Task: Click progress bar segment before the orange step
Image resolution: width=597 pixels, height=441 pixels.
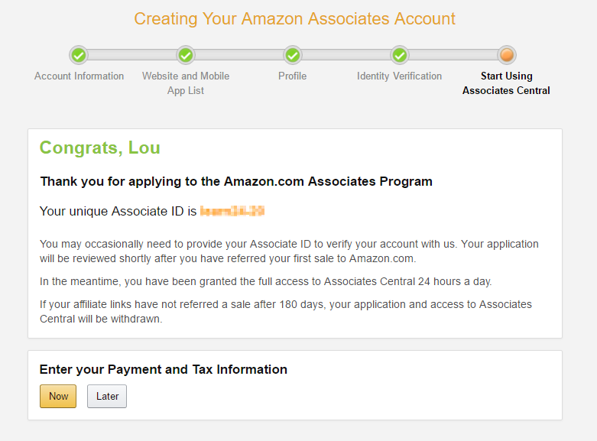Action: click(x=453, y=55)
